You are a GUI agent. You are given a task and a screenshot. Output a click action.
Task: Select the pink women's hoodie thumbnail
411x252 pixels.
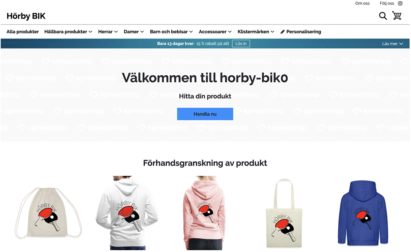[x=205, y=213]
